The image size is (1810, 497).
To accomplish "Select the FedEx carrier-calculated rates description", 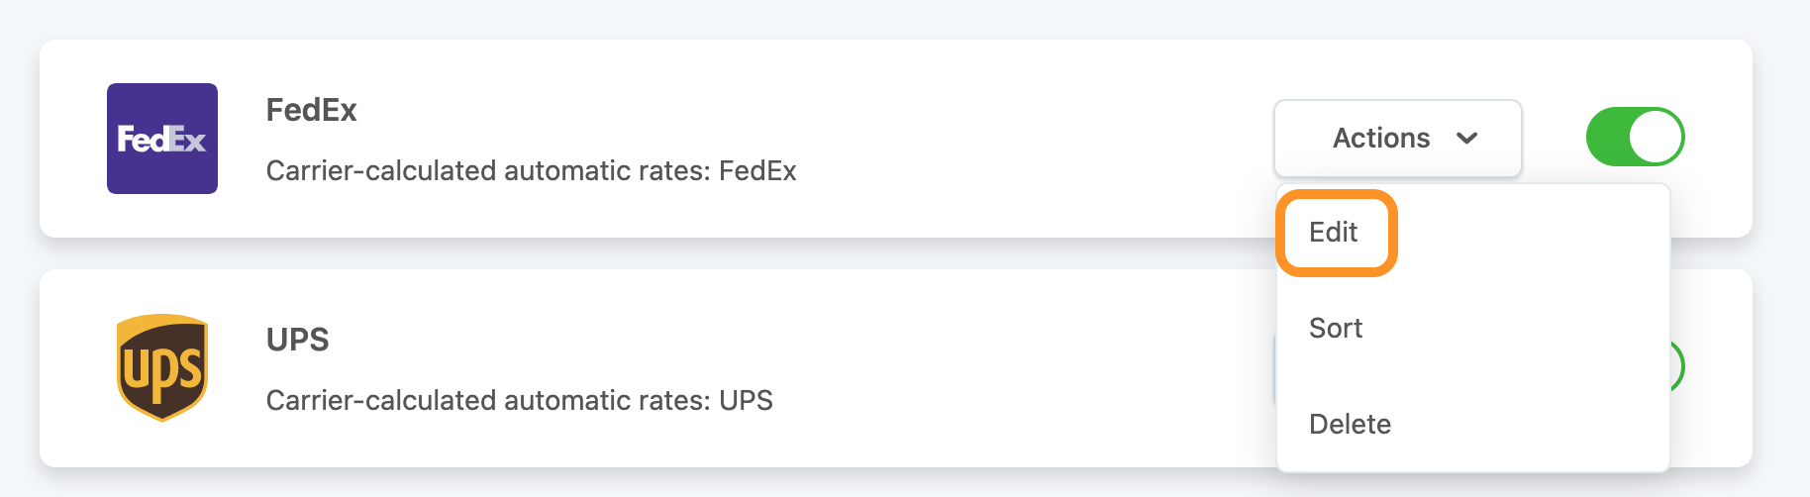I will point(531,171).
